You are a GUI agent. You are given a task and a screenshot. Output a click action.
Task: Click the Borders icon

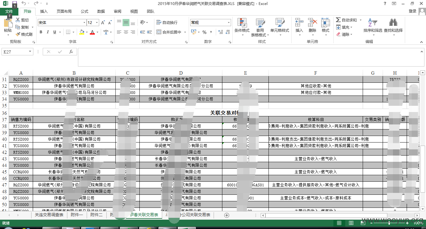(68, 32)
